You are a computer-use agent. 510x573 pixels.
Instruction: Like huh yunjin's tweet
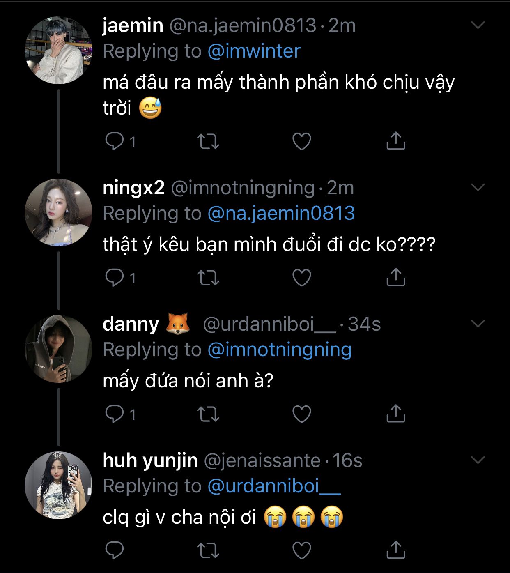click(x=301, y=550)
